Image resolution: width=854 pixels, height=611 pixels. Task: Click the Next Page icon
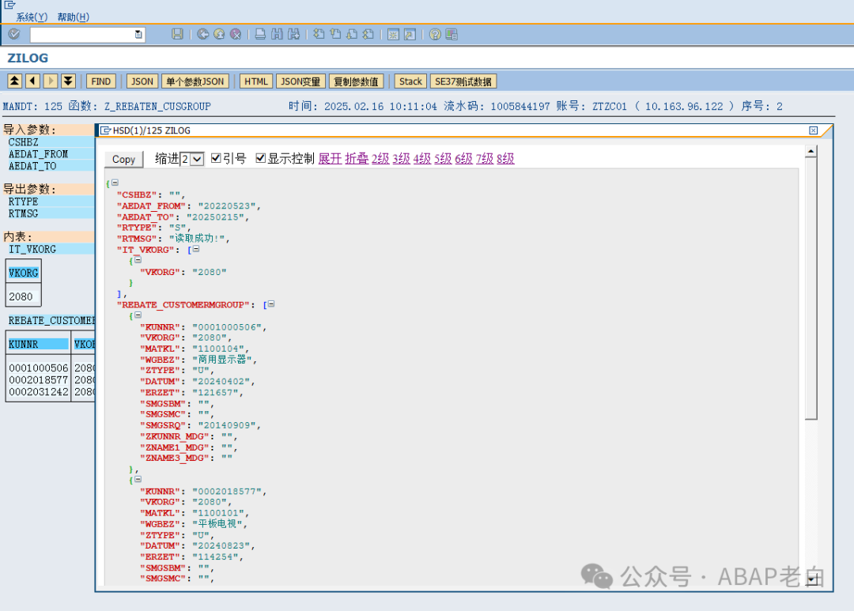(352, 34)
